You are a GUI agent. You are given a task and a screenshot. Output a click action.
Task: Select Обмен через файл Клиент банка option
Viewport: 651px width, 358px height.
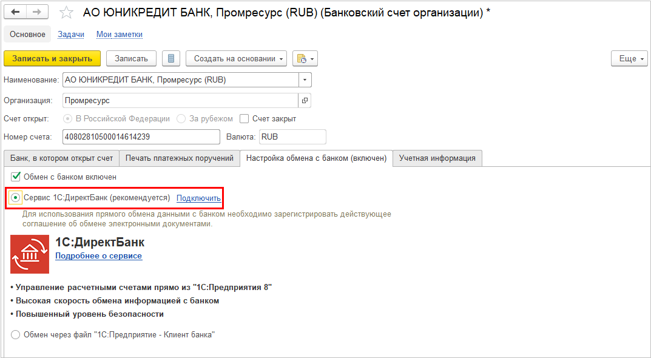(15, 335)
